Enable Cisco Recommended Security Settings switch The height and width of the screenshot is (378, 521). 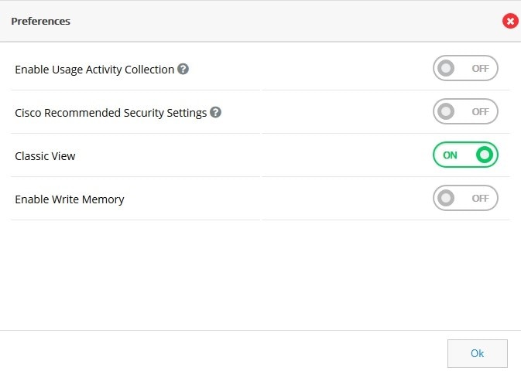point(465,111)
